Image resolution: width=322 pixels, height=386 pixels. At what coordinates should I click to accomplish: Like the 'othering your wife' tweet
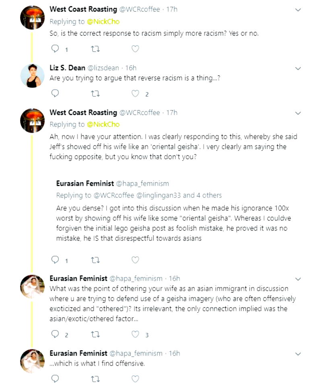(136, 334)
